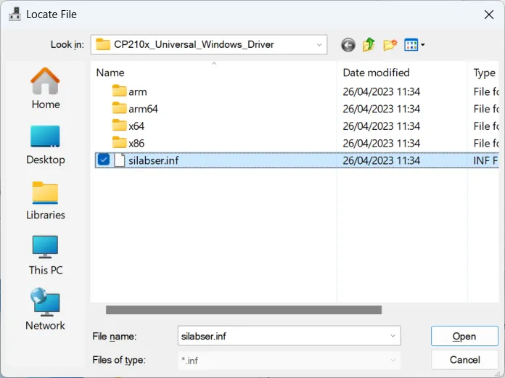The image size is (505, 378).
Task: Expand the Look in folder dropdown
Action: point(319,45)
